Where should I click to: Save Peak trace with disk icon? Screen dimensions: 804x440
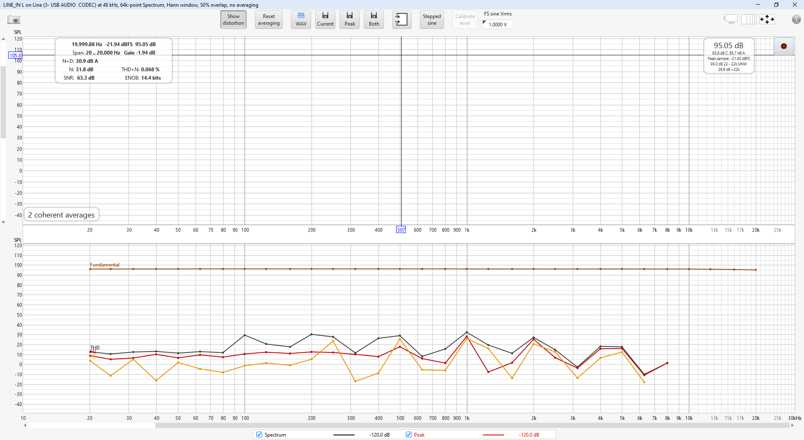(x=350, y=19)
